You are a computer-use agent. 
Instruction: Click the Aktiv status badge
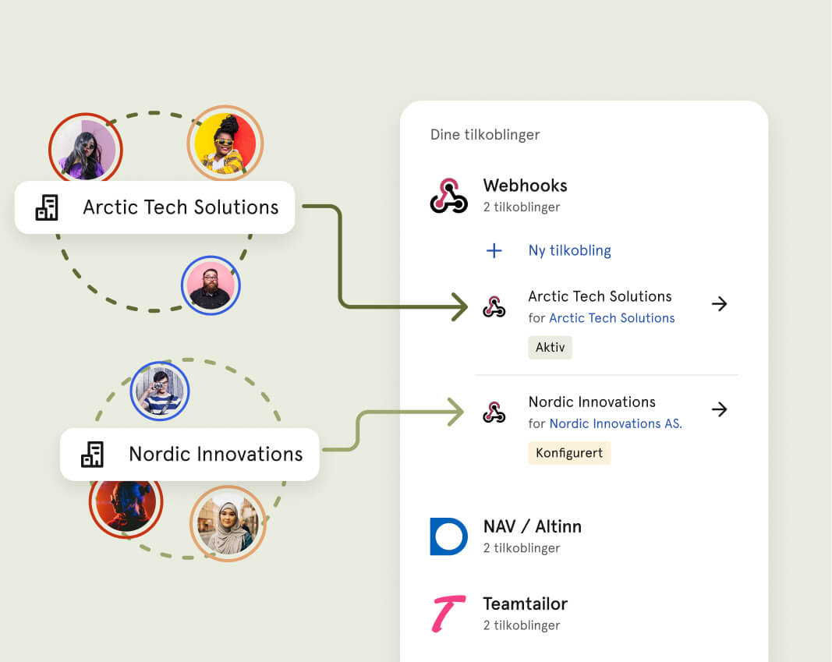pos(551,348)
